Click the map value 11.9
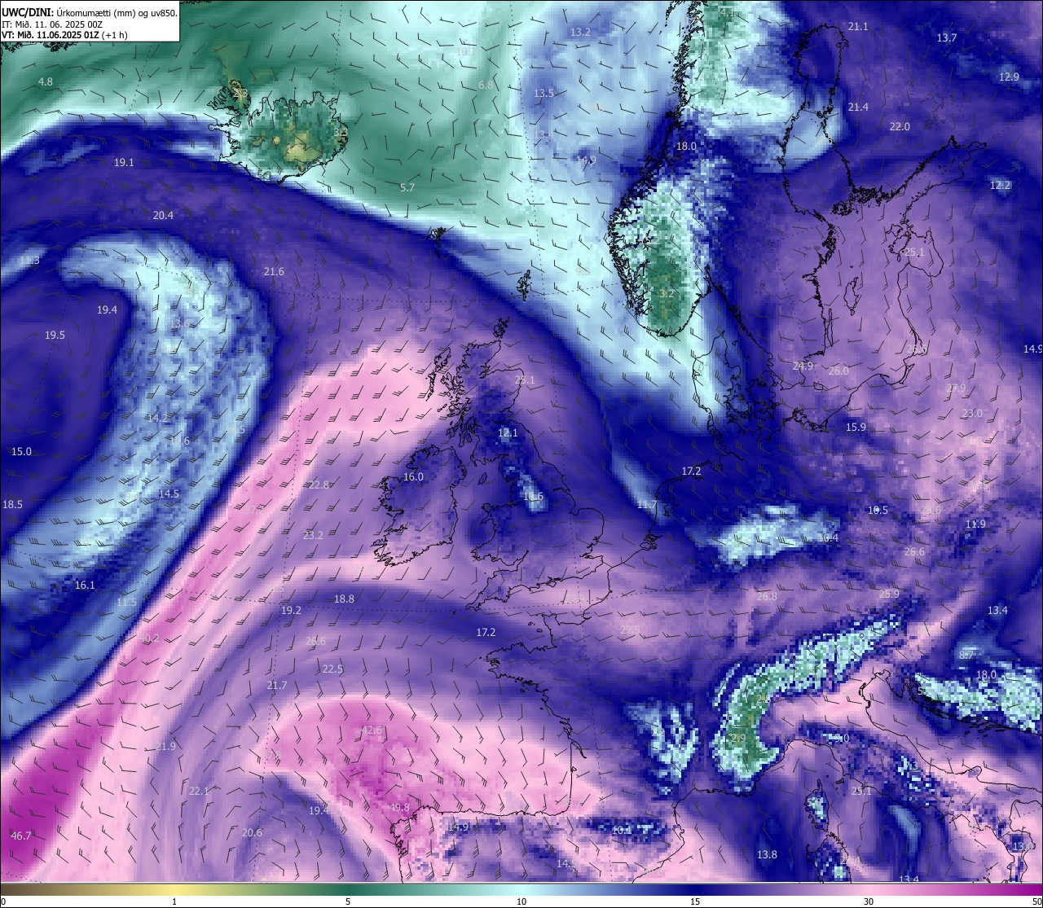The image size is (1043, 908). (975, 524)
